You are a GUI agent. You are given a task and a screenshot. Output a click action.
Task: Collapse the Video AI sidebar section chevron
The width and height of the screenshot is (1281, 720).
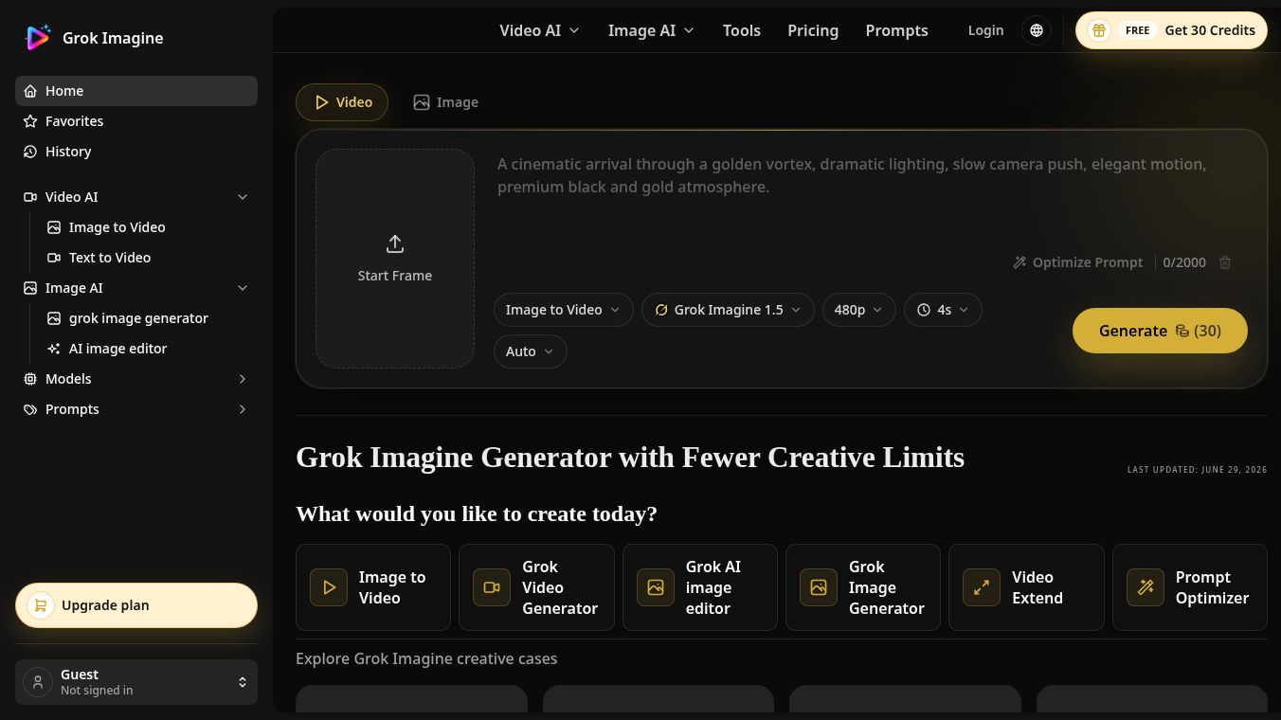(x=243, y=197)
